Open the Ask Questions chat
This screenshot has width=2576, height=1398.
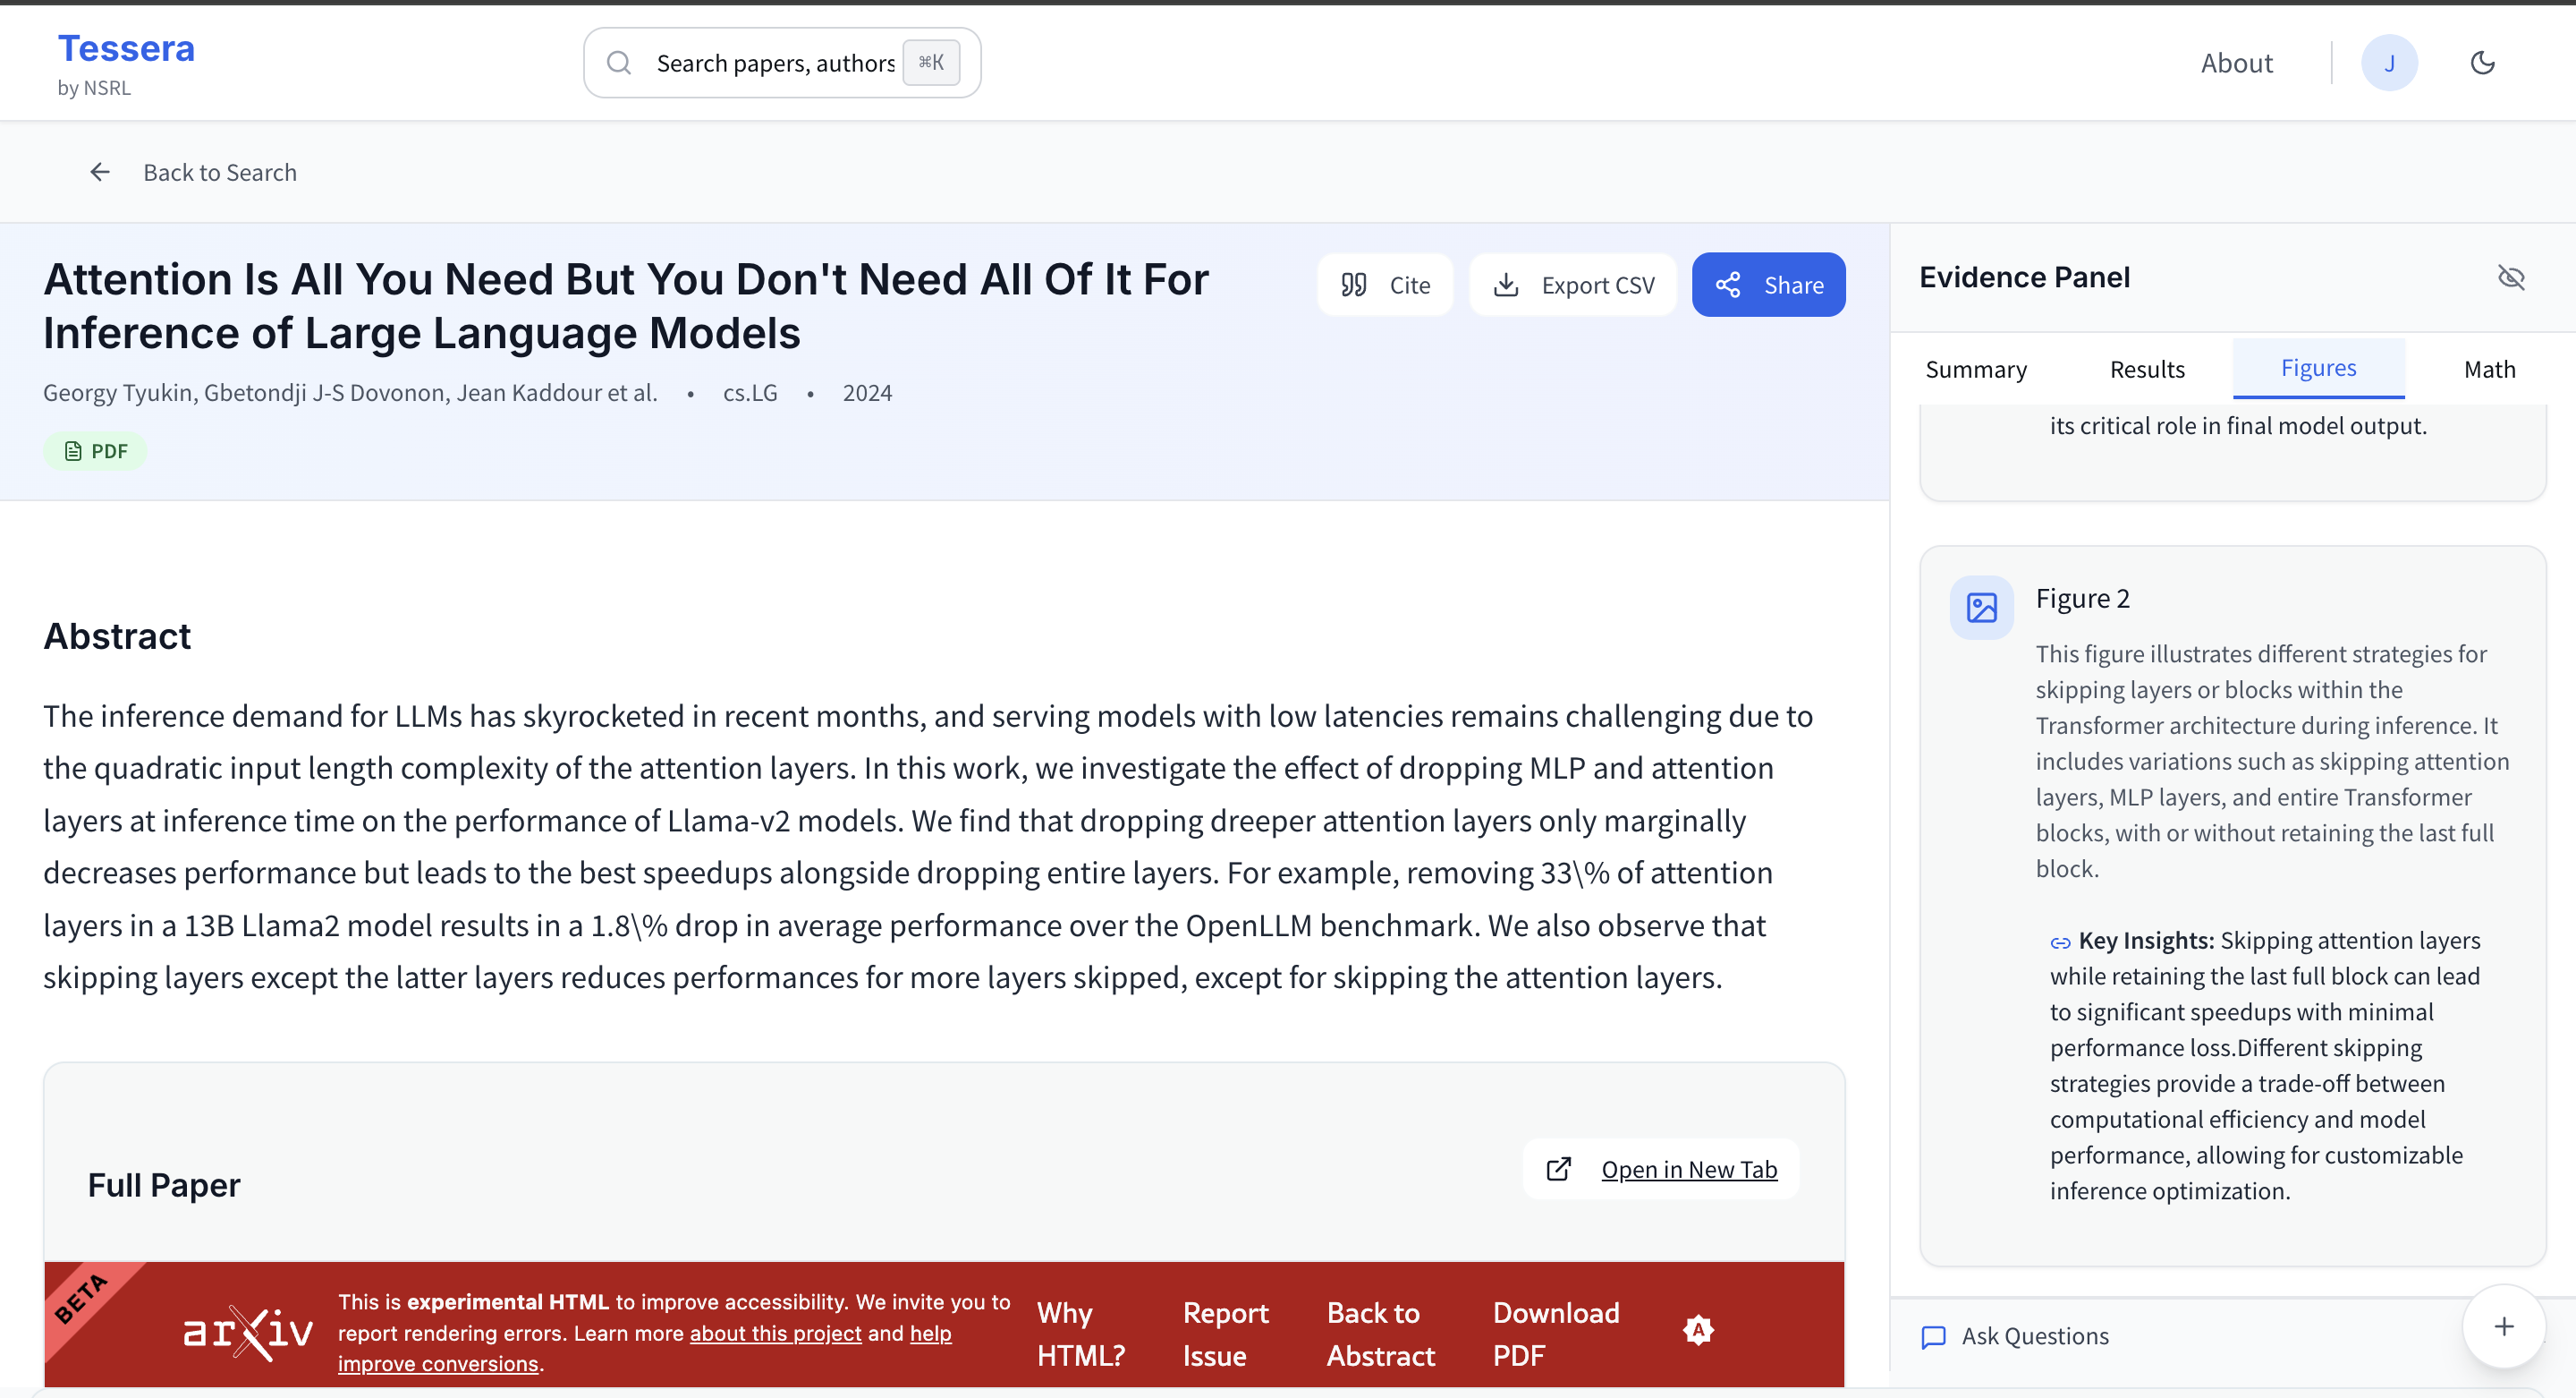coord(2034,1336)
